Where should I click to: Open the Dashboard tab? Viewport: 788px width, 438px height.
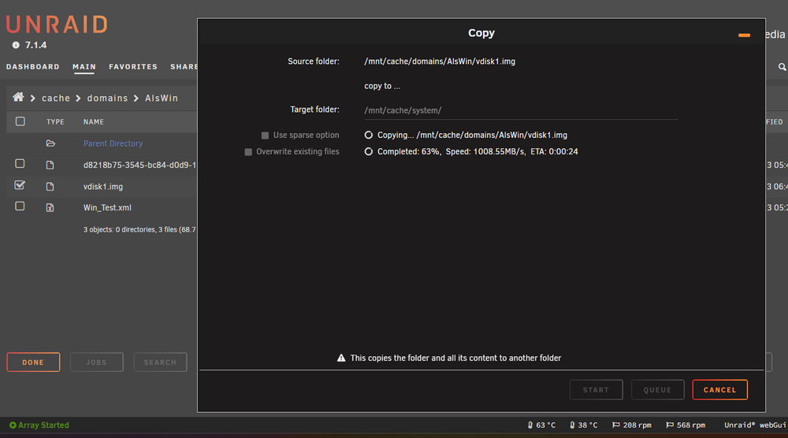tap(32, 67)
